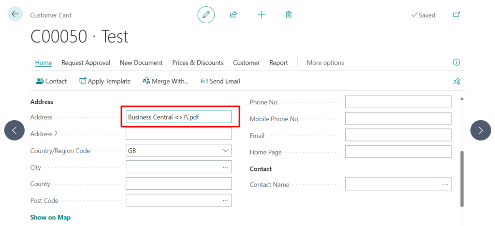495x226 pixels.
Task: Open the Request Approval menu
Action: pos(86,63)
